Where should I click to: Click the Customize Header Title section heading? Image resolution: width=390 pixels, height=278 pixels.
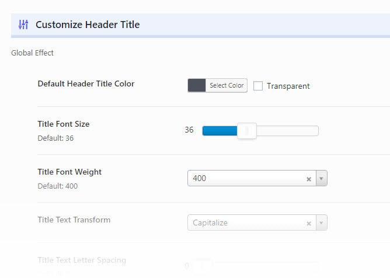pyautogui.click(x=88, y=25)
